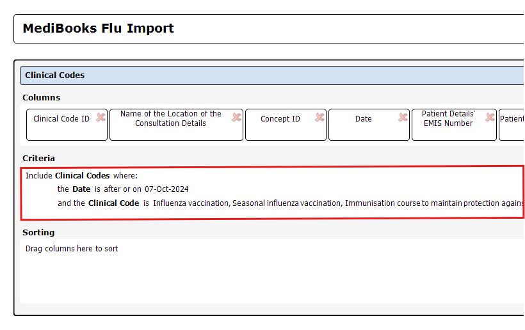This screenshot has height=330, width=525.
Task: Remove the Concept ID column
Action: (x=319, y=117)
